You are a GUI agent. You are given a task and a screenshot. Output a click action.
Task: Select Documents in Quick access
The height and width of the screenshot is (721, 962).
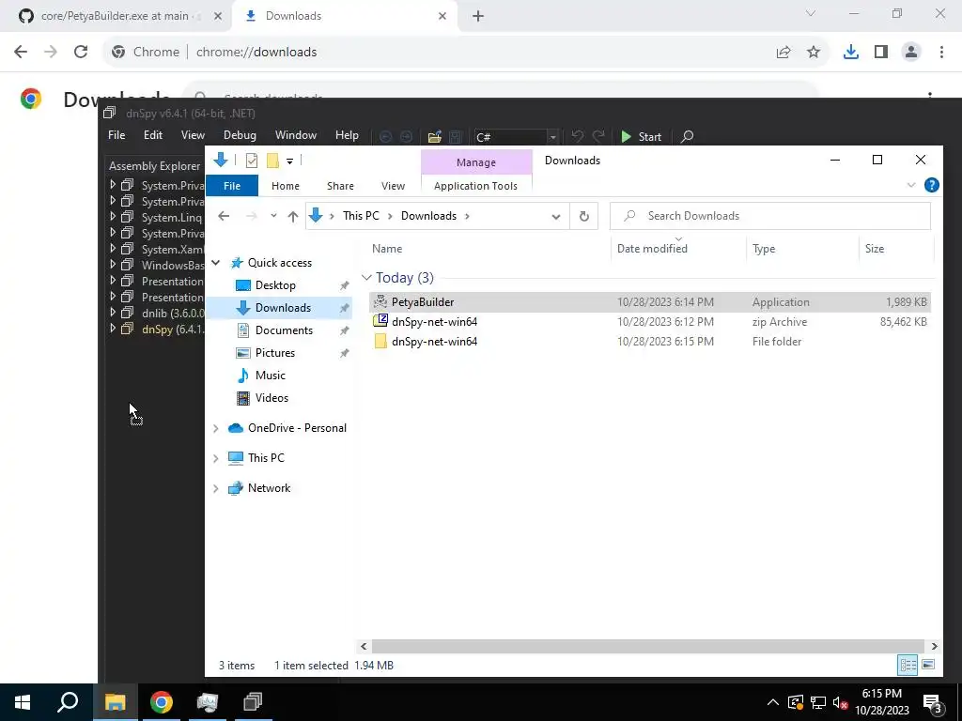pos(284,330)
